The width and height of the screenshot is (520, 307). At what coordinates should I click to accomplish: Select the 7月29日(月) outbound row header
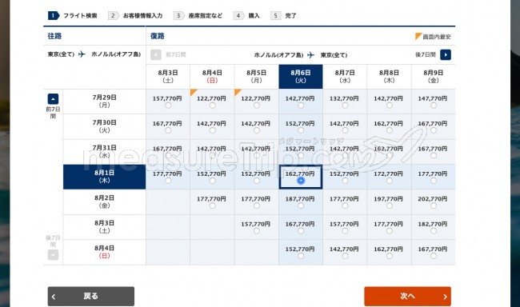pos(105,102)
